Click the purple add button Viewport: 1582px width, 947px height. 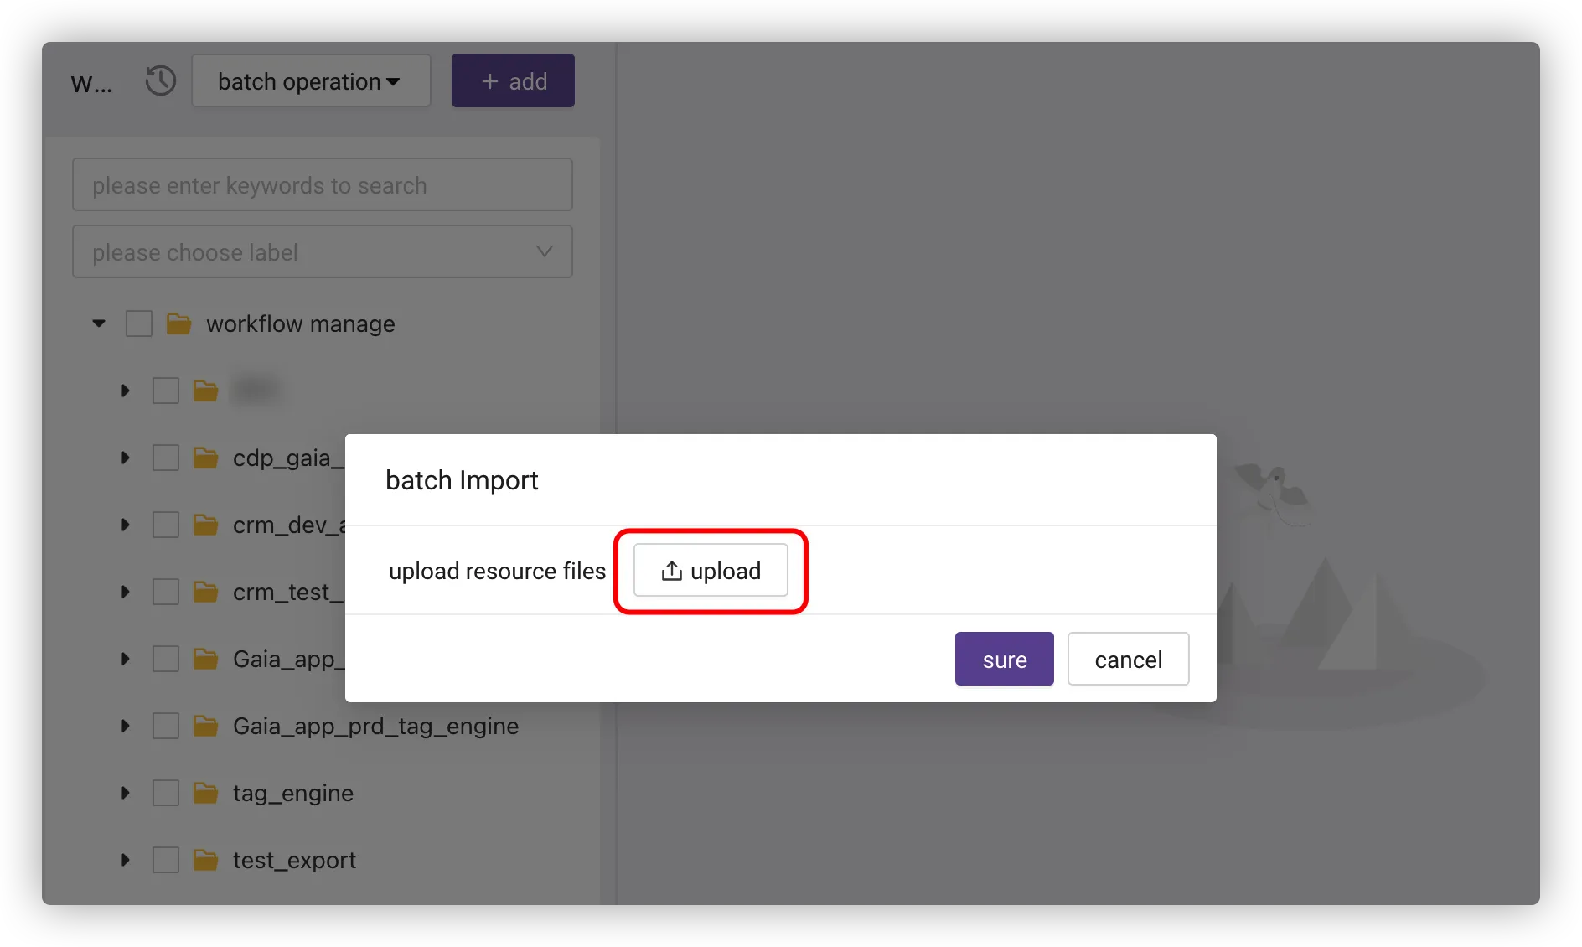tap(513, 81)
